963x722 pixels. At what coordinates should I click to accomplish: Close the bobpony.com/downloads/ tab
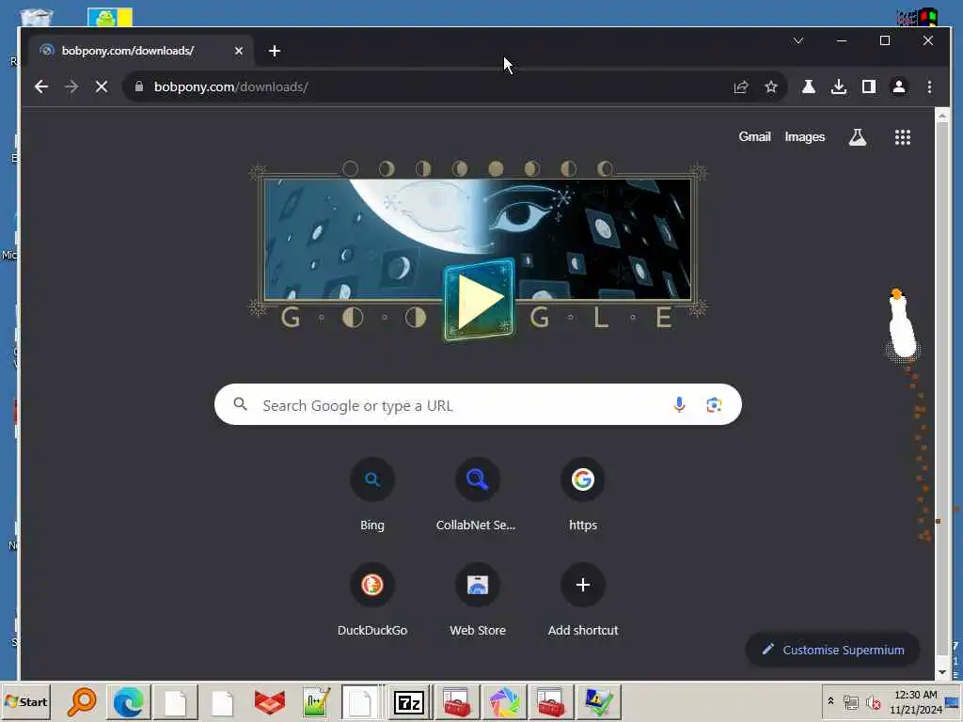coord(238,51)
